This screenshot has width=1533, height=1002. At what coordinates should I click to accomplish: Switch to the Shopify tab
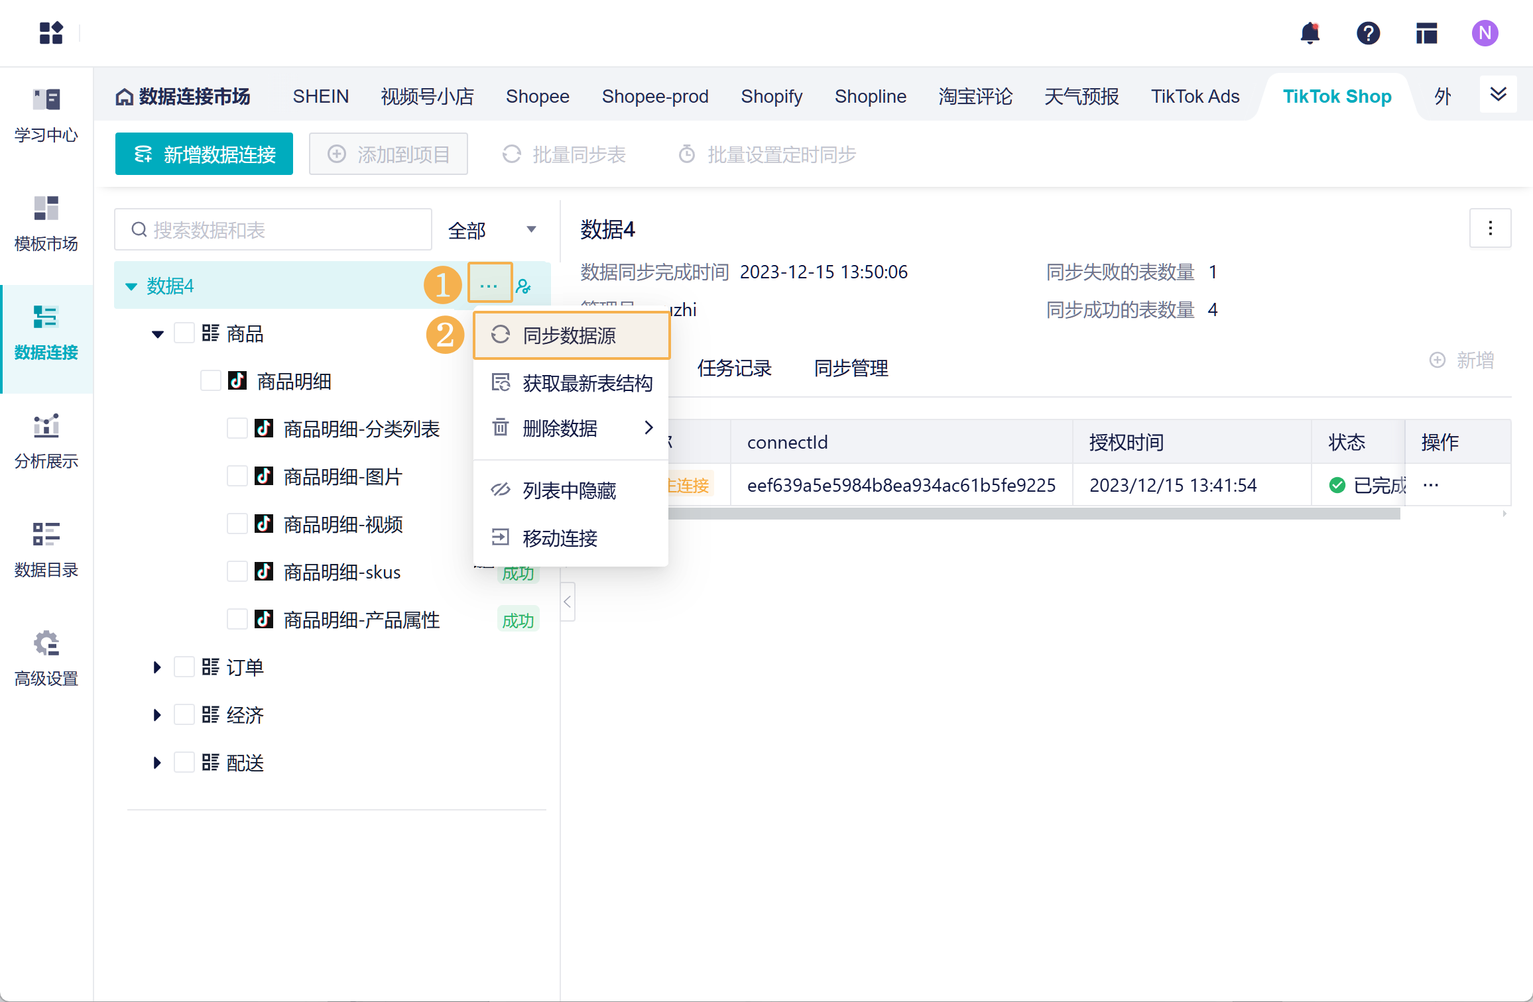771,97
